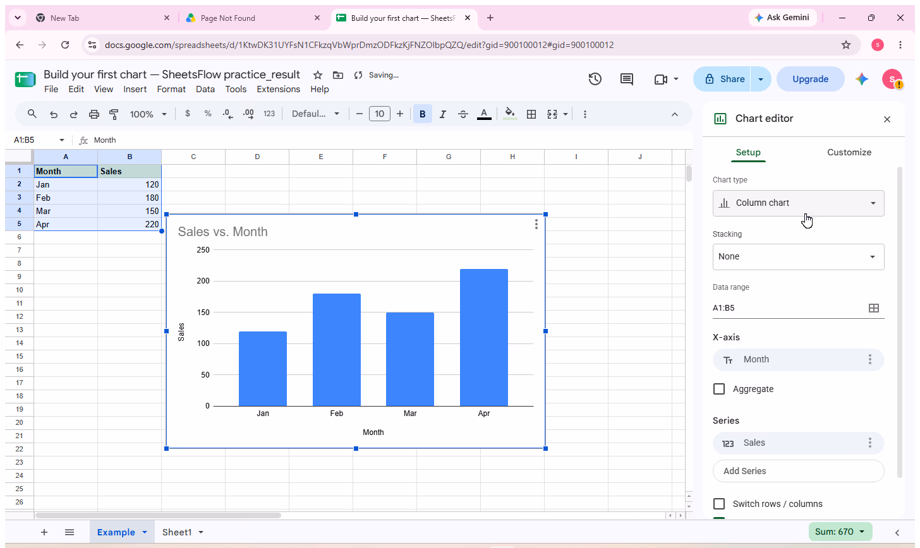Open the zoom level dropdown
Screen dimensions: 920x548
point(148,114)
